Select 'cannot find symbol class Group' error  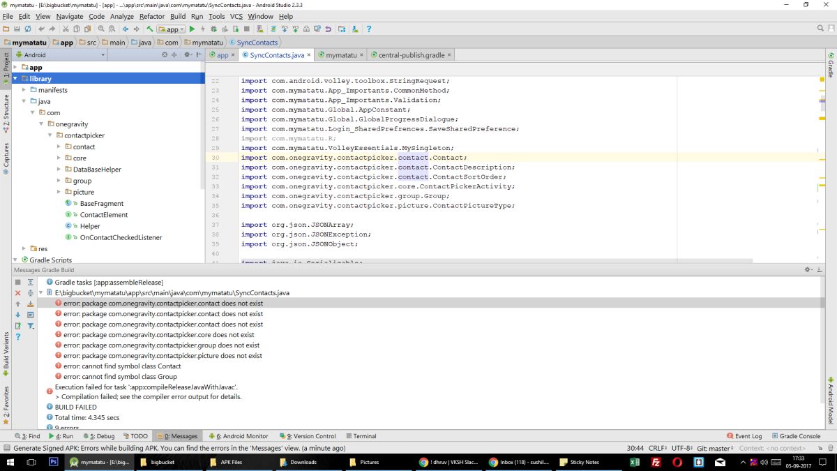pyautogui.click(x=120, y=377)
